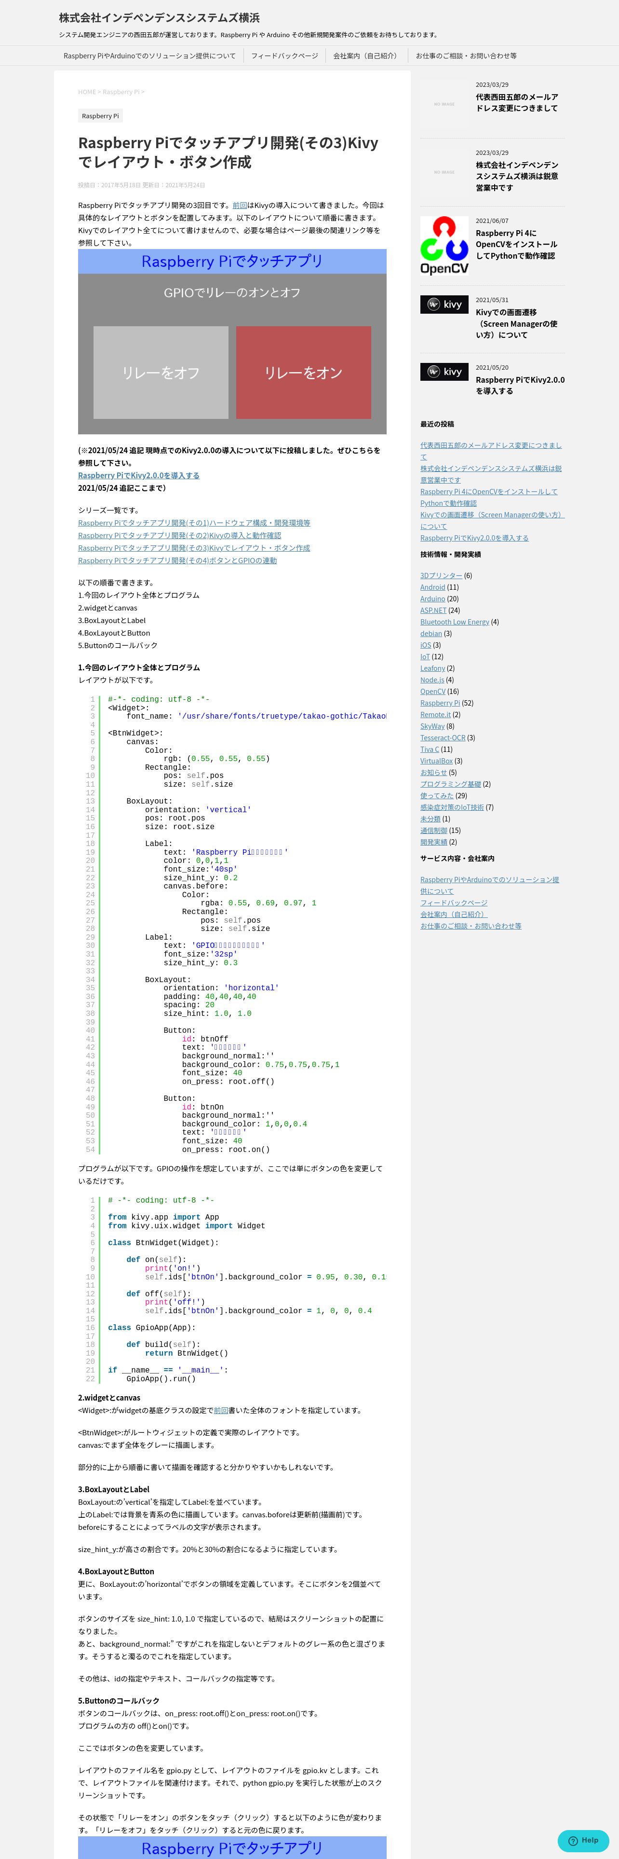Click the post date text 投稿日：2017年5月18日
Image resolution: width=619 pixels, height=1859 pixels.
click(x=109, y=185)
